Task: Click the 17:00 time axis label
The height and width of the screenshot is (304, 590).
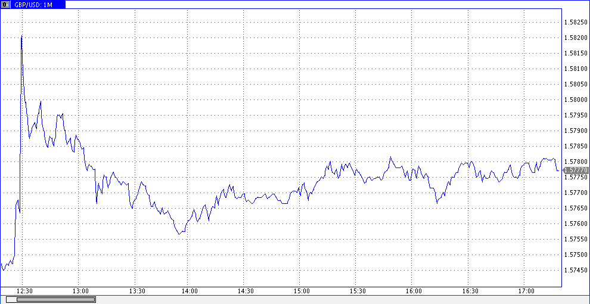Action: pos(526,291)
